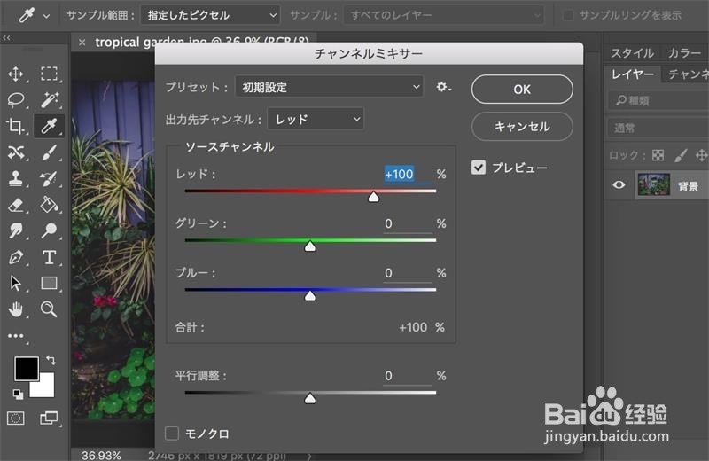Focus the ブルー percentage input field
Image resolution: width=709 pixels, height=461 pixels.
pyautogui.click(x=408, y=273)
